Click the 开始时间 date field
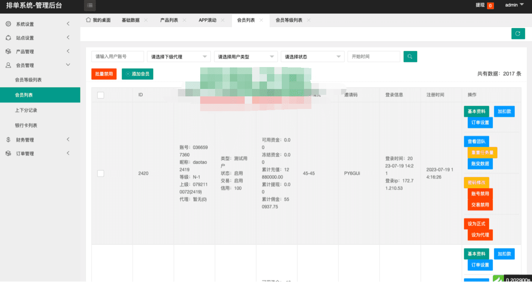Viewport: 532px width, 282px height. click(x=374, y=57)
